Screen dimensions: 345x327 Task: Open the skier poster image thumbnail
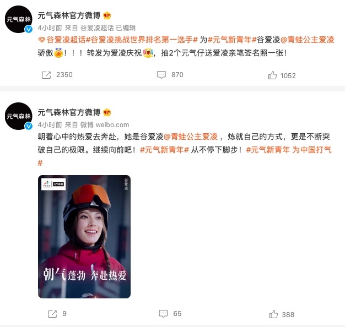(84, 237)
